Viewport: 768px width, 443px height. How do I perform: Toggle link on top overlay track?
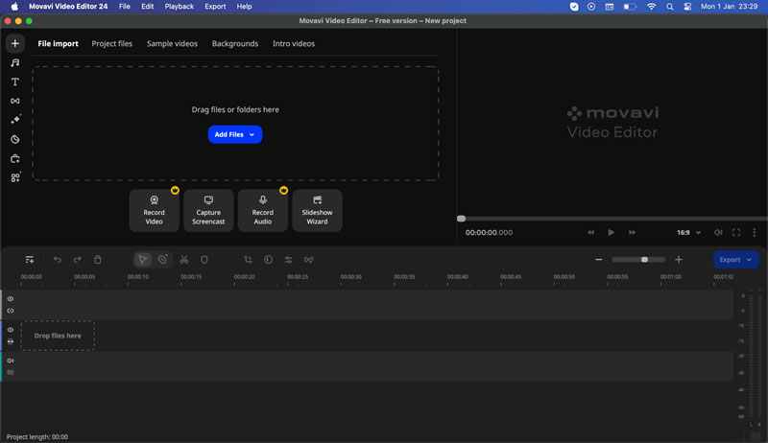pos(11,311)
